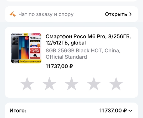Click the Глобальная версия banner on thumbnail
Viewport: 143px width, 118px height.
click(30, 61)
